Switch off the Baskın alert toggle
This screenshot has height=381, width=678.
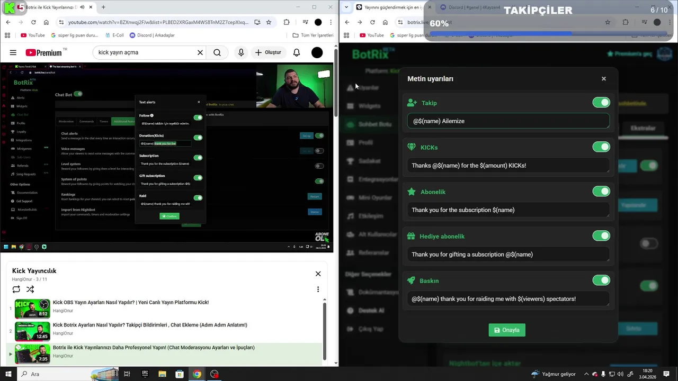(601, 280)
